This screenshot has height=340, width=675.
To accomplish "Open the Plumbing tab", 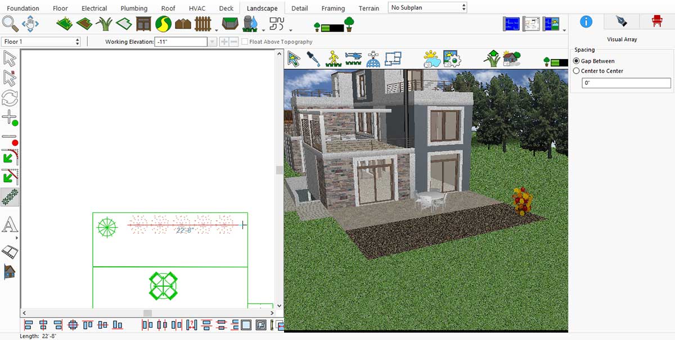I will coord(134,8).
